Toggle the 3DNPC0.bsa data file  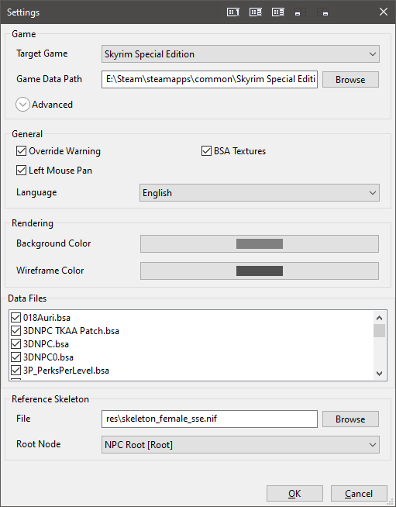coord(15,357)
